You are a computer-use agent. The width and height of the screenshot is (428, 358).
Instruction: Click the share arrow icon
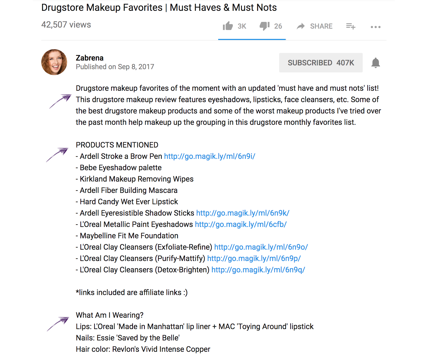[x=301, y=26]
